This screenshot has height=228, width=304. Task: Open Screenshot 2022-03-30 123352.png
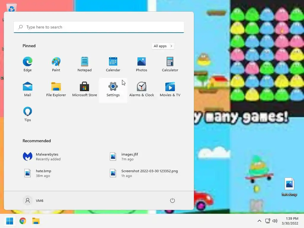click(143, 173)
